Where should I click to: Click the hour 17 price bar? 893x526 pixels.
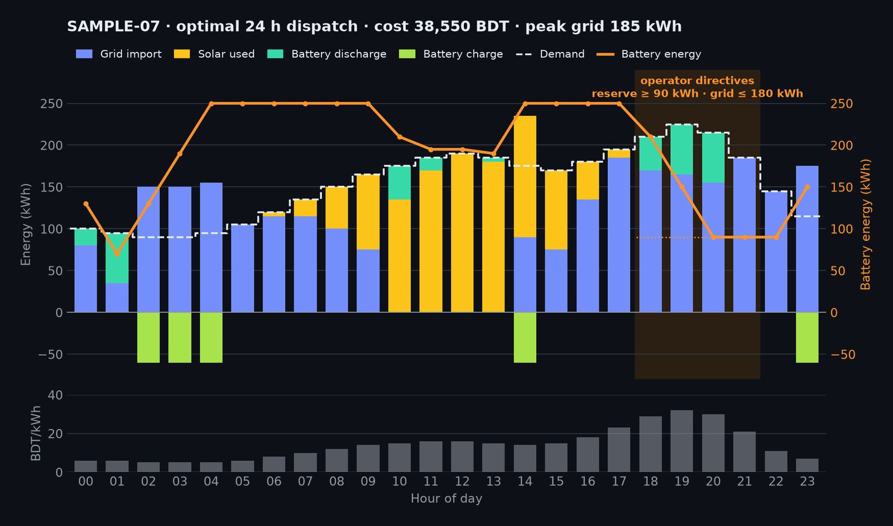619,450
